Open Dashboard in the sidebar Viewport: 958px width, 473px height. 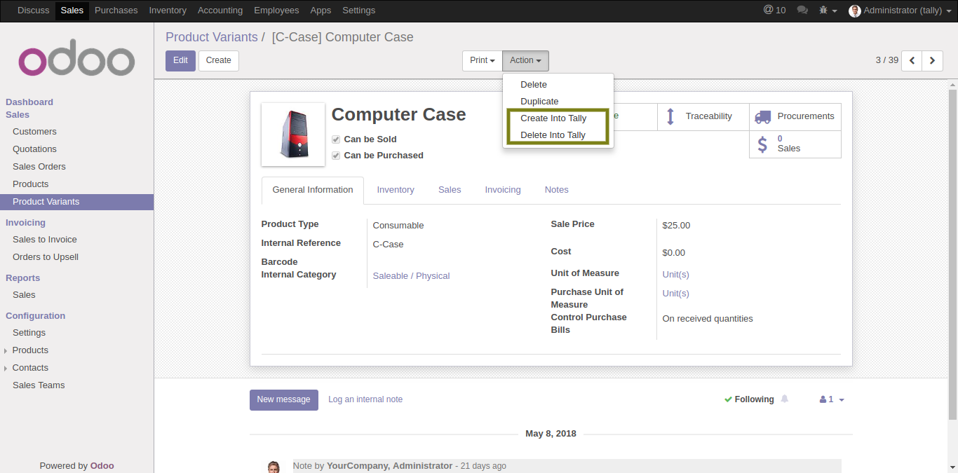(x=29, y=102)
